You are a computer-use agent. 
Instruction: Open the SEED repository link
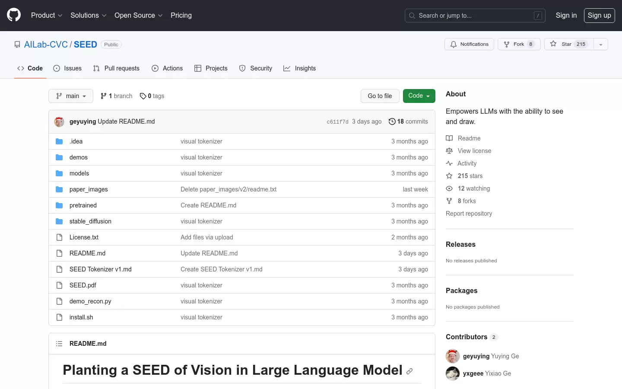pyautogui.click(x=86, y=45)
